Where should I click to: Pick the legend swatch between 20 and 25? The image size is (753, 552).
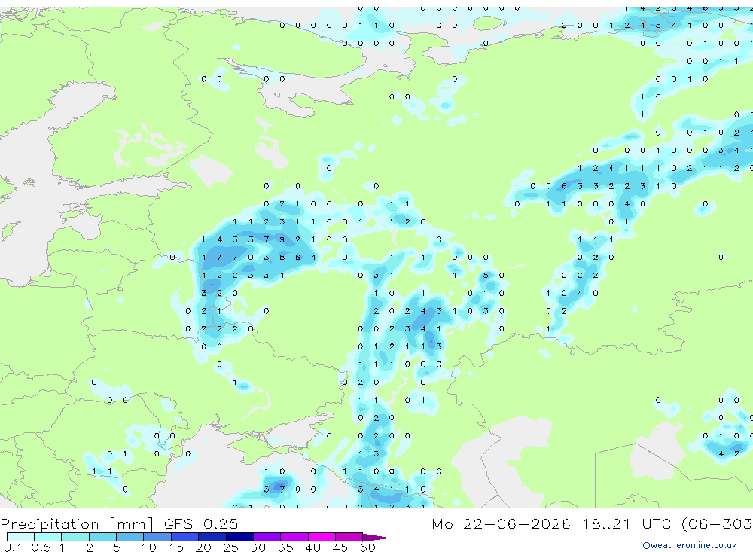212,537
